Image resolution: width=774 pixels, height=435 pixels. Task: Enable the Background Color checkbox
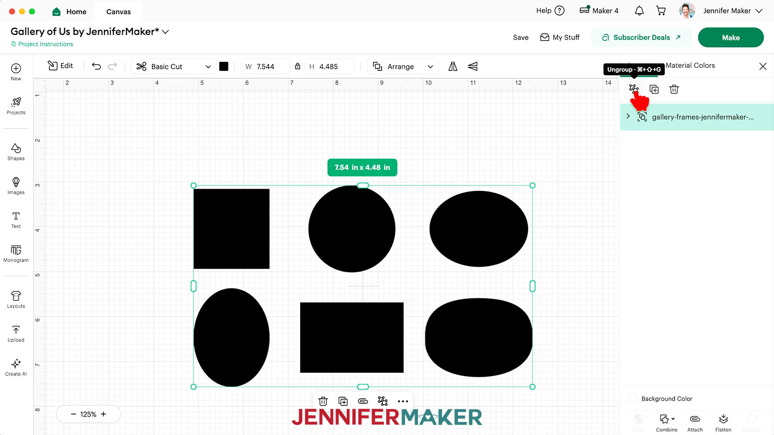tap(633, 399)
